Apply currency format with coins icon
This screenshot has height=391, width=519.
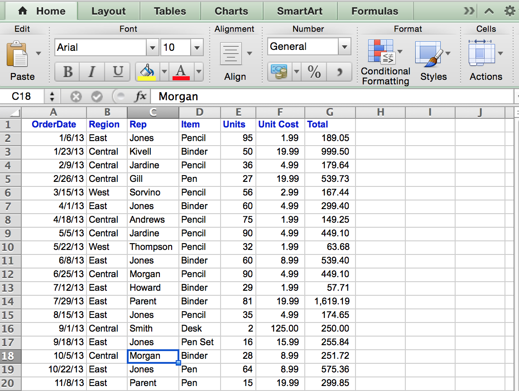279,72
